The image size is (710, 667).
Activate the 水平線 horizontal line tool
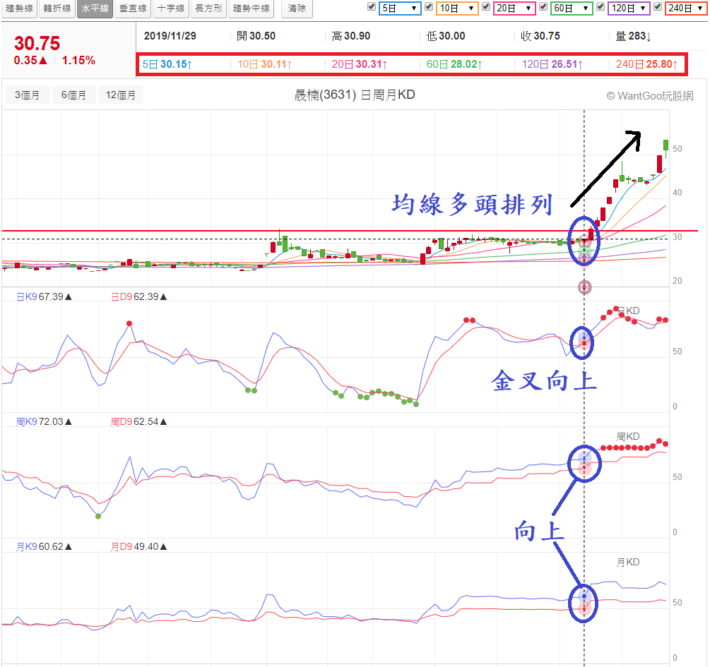click(95, 9)
